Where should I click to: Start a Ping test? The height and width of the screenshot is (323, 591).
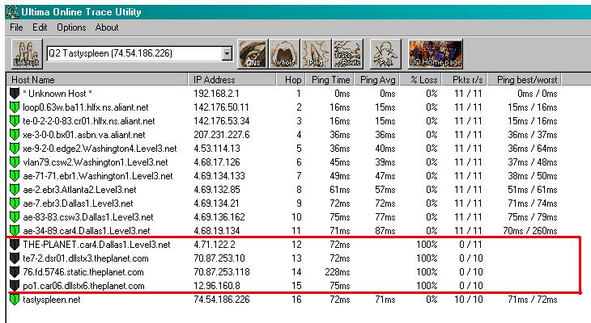[316, 54]
